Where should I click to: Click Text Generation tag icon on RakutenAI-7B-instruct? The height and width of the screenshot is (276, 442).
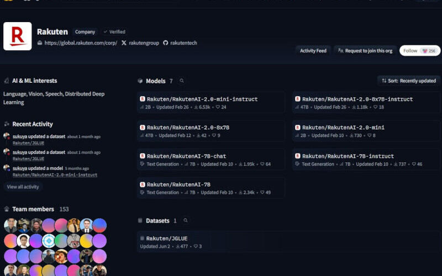(x=297, y=164)
